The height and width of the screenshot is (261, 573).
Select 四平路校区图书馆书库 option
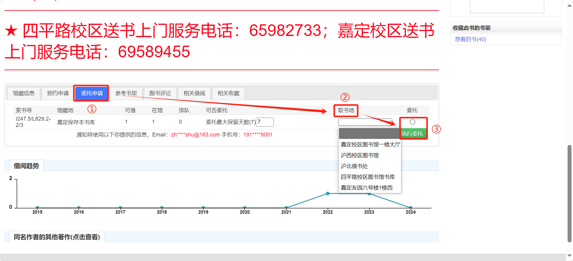(368, 177)
